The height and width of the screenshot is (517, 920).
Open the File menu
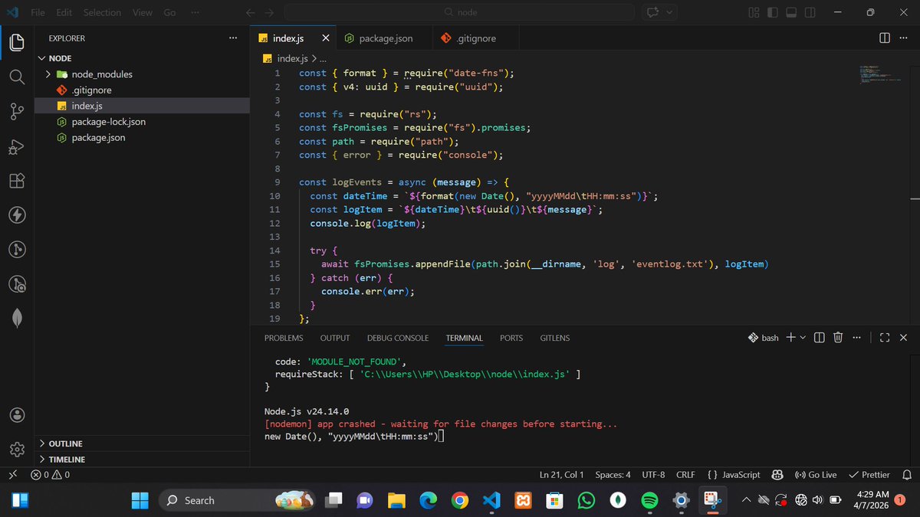point(38,12)
